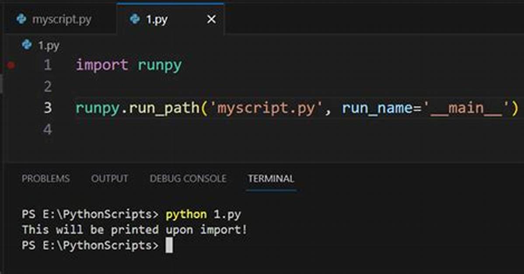
Task: Click the Python icon on myscript.py tab
Action: (x=21, y=19)
